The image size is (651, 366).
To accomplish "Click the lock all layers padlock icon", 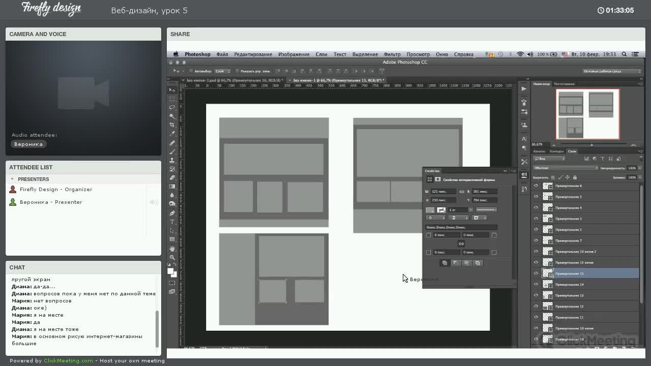I will pyautogui.click(x=575, y=177).
